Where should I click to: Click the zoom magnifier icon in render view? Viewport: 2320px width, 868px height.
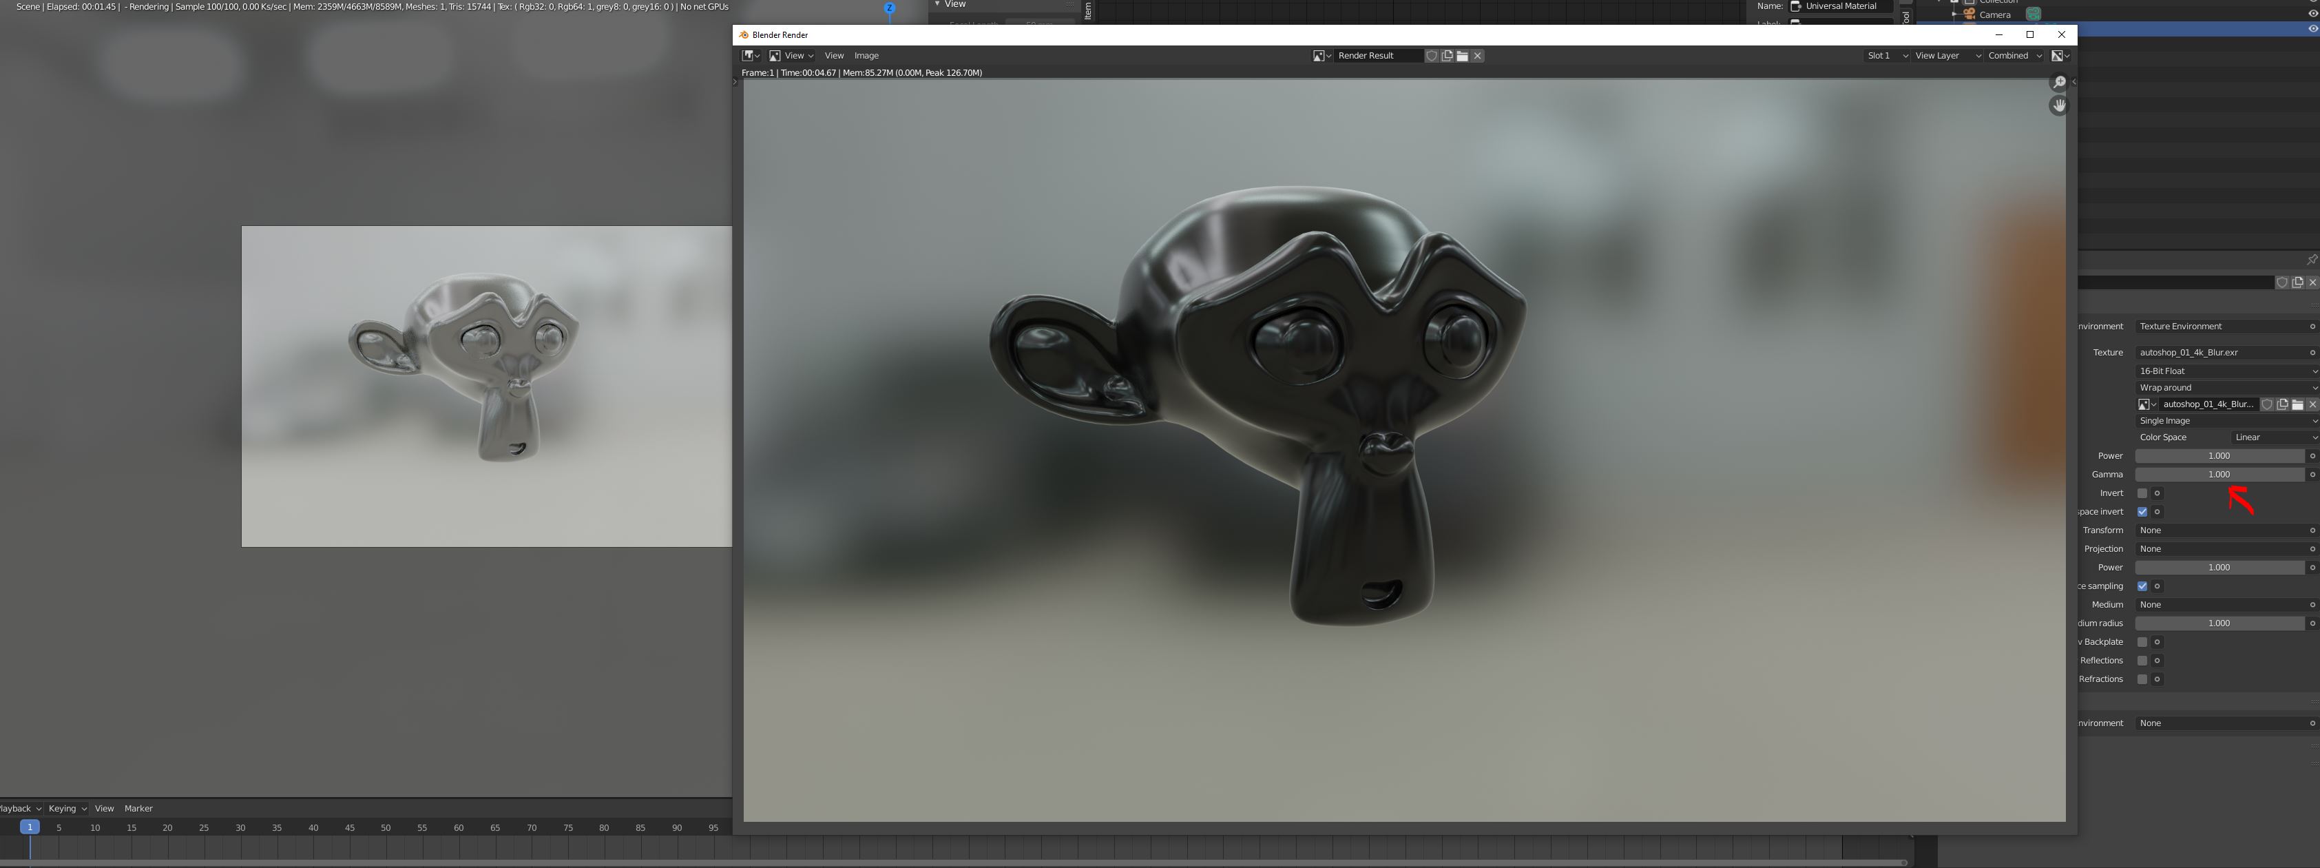coord(2059,82)
